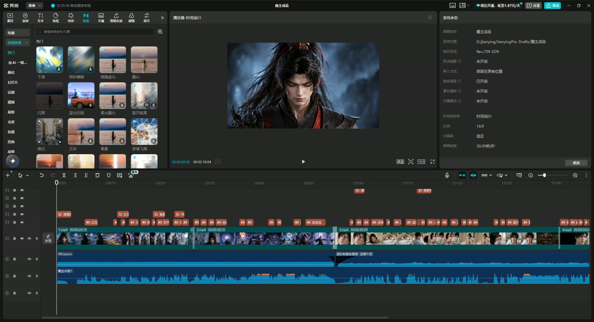
Task: Open the 素材 media tab
Action: tap(10, 18)
